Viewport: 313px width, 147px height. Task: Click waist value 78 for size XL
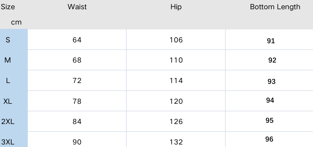(77, 101)
